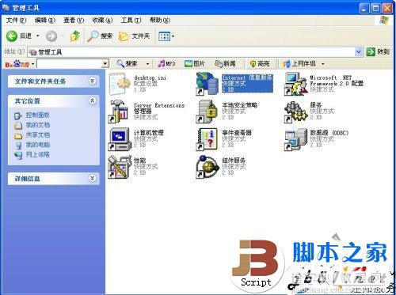
Task: Click the green 后退 back arrow
Action: [x=12, y=36]
